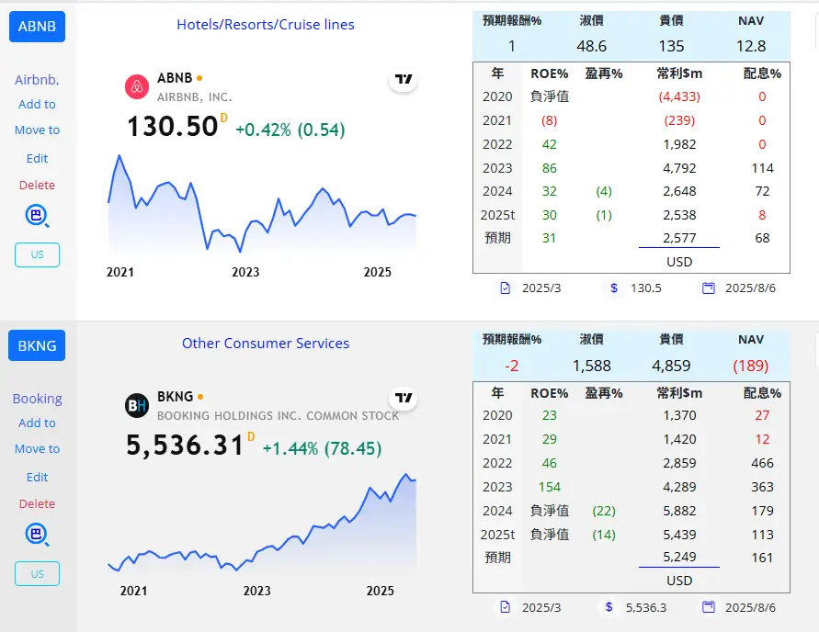Viewport: 819px width, 632px height.
Task: Click Delete for the ABNB entry
Action: pyautogui.click(x=37, y=185)
